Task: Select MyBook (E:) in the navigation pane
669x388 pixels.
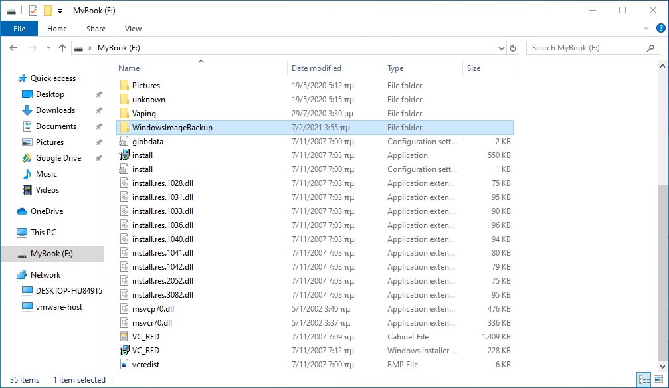Action: [x=52, y=254]
